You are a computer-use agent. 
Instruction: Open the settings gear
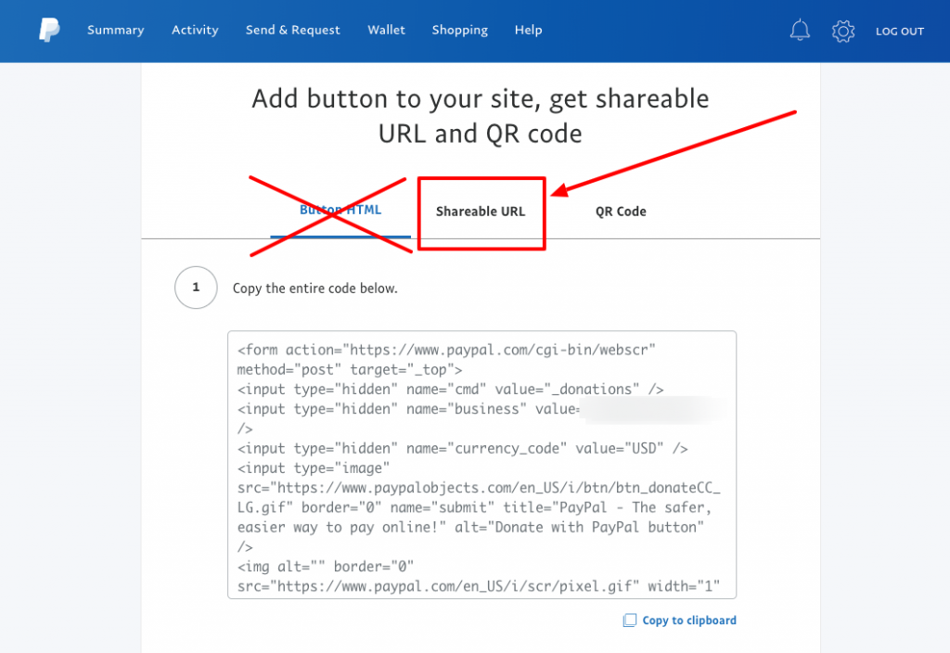click(x=843, y=30)
